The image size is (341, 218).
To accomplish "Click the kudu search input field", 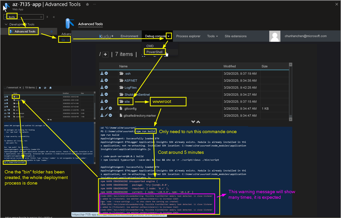I will tap(24, 17).
